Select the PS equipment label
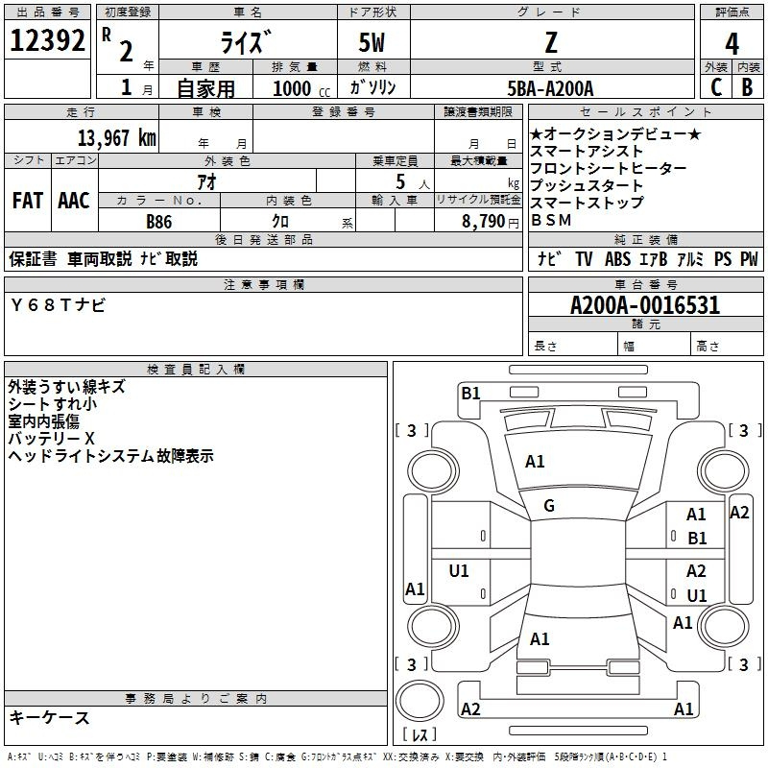 tap(723, 258)
